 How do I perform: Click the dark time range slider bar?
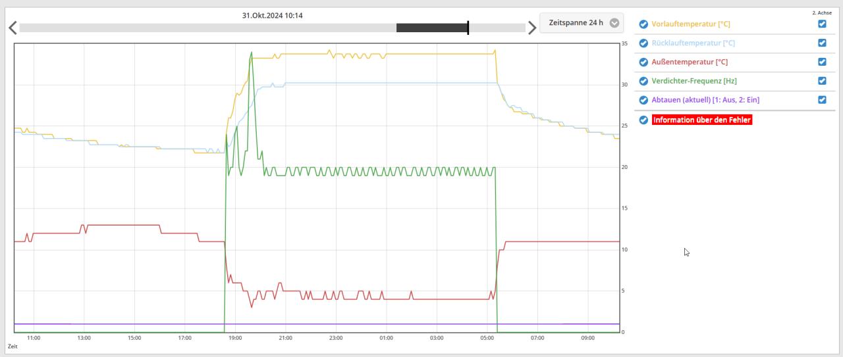(432, 28)
